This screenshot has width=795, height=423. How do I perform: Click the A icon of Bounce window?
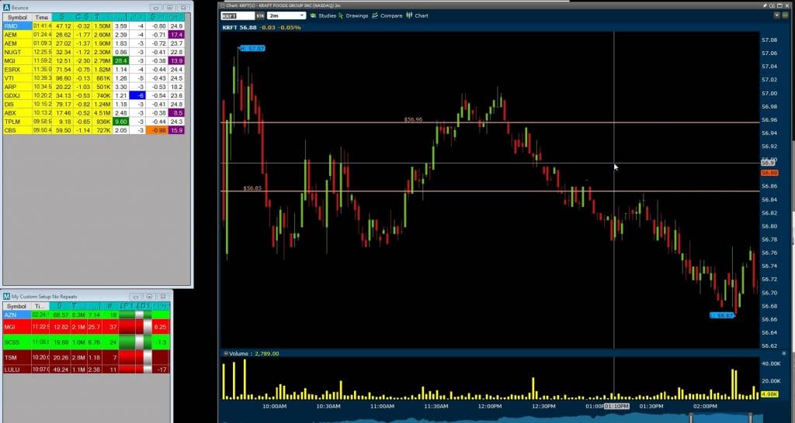pos(6,8)
